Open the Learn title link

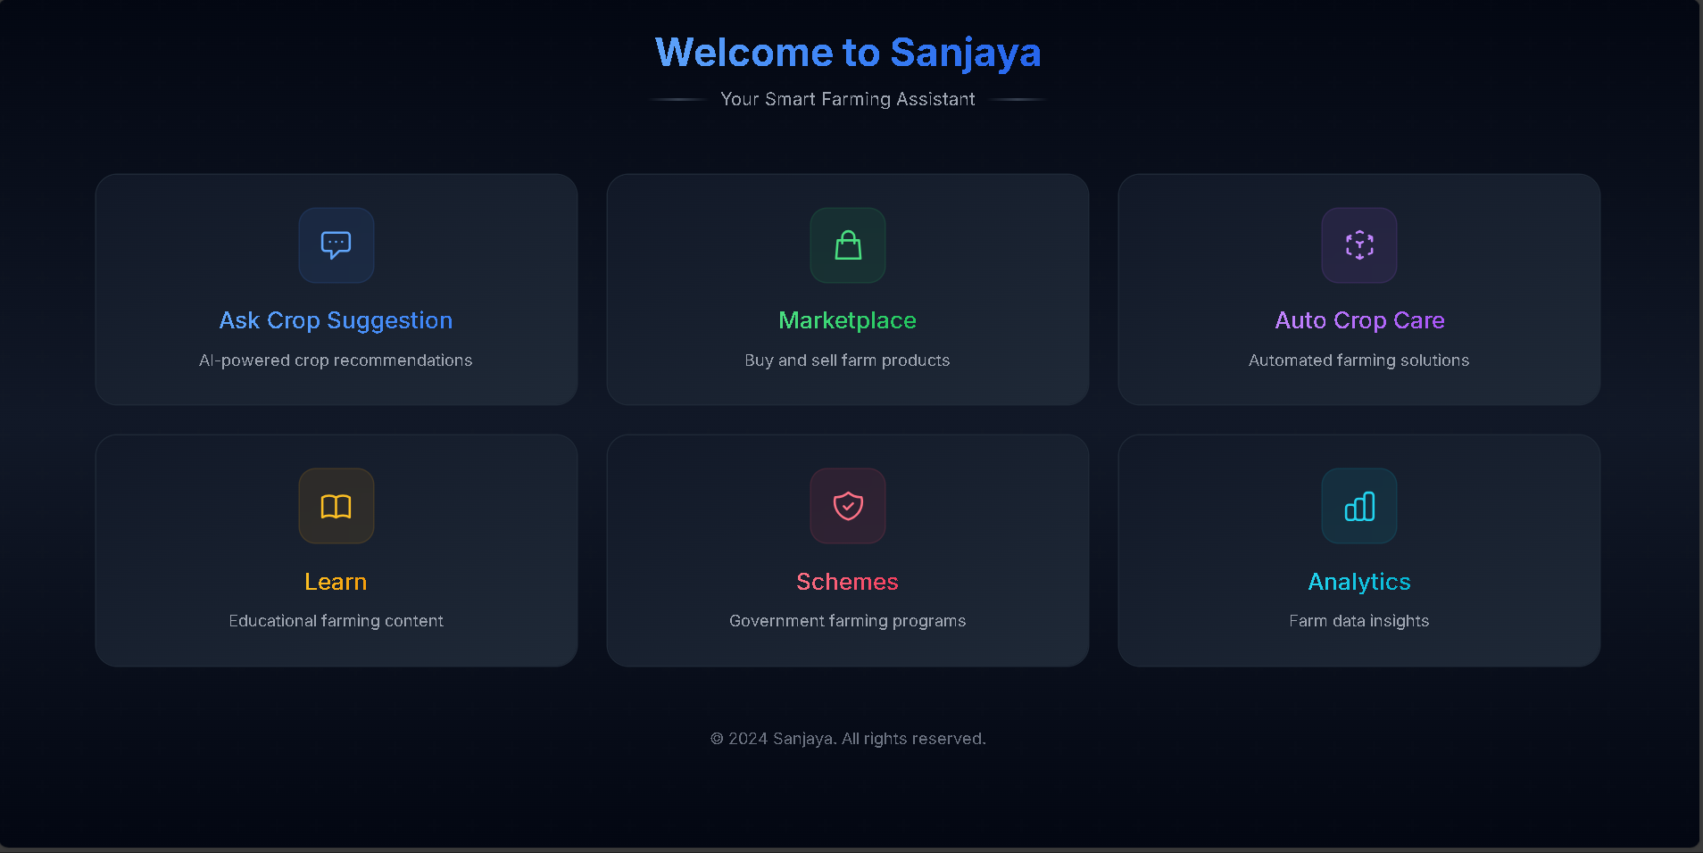(x=336, y=582)
